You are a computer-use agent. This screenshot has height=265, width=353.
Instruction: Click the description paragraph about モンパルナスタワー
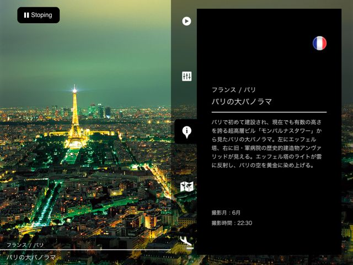pos(266,144)
